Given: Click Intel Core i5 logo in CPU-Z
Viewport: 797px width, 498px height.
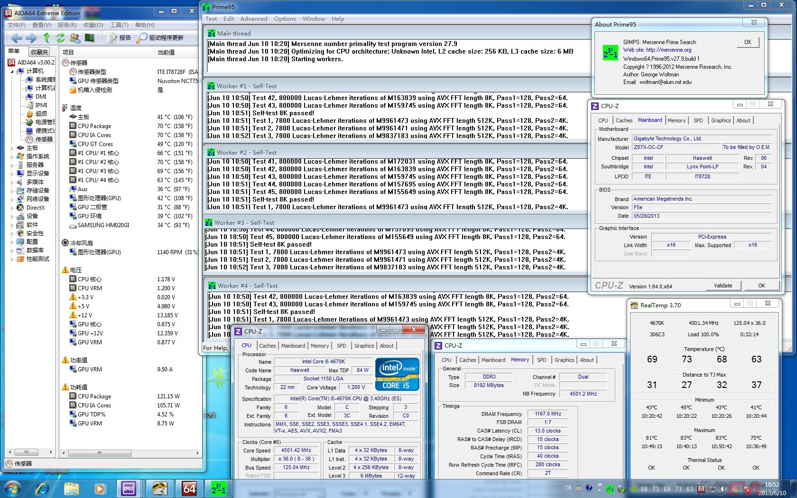Looking at the screenshot, I should [x=397, y=374].
